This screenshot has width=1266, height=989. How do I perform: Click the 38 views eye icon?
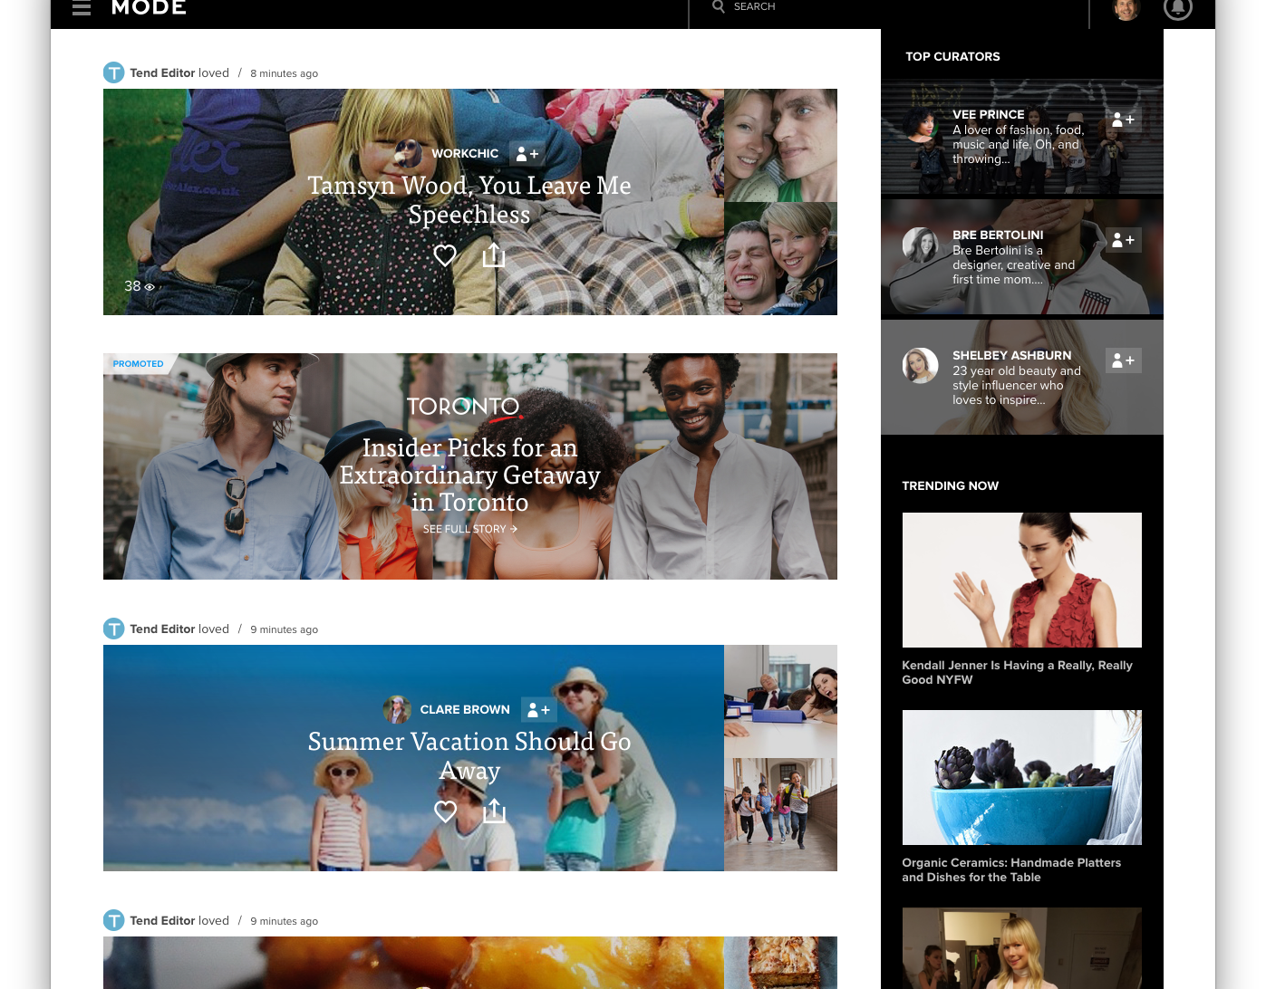(150, 287)
